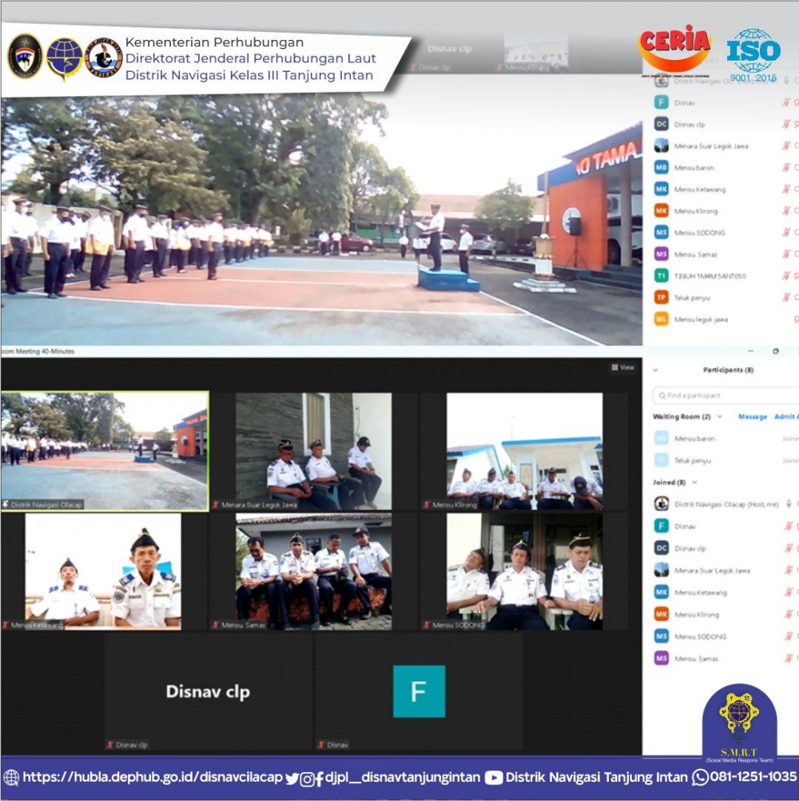Image resolution: width=799 pixels, height=801 pixels.
Task: Restore the lower Zoom window via square icon
Action: [x=776, y=352]
